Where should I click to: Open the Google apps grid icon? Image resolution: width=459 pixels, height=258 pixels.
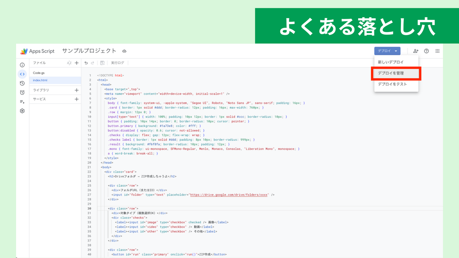tap(437, 51)
